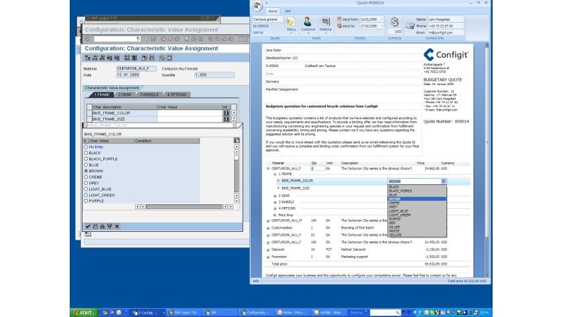
Task: Open the Valid to date dropdown arrow
Action: click(381, 26)
